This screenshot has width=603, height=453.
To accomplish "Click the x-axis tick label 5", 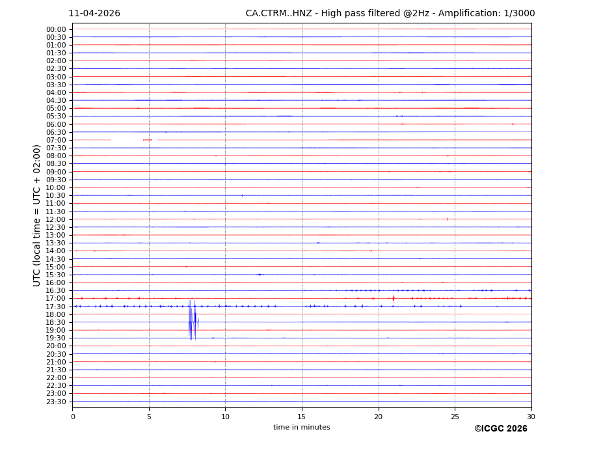I will (149, 417).
